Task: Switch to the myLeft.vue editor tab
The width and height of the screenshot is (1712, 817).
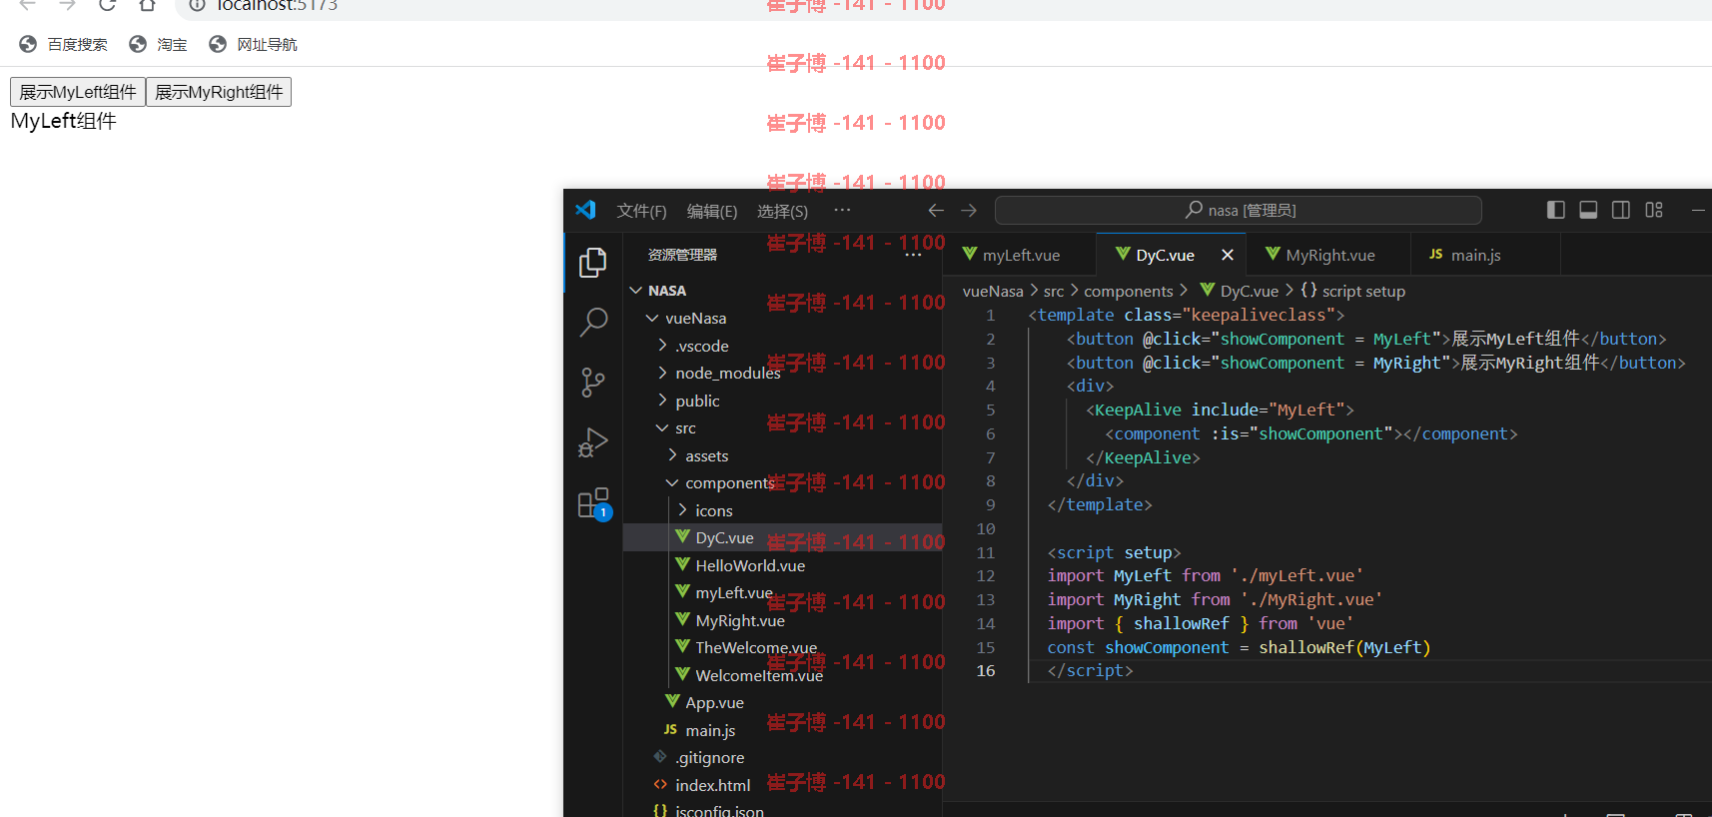Action: 1019,255
